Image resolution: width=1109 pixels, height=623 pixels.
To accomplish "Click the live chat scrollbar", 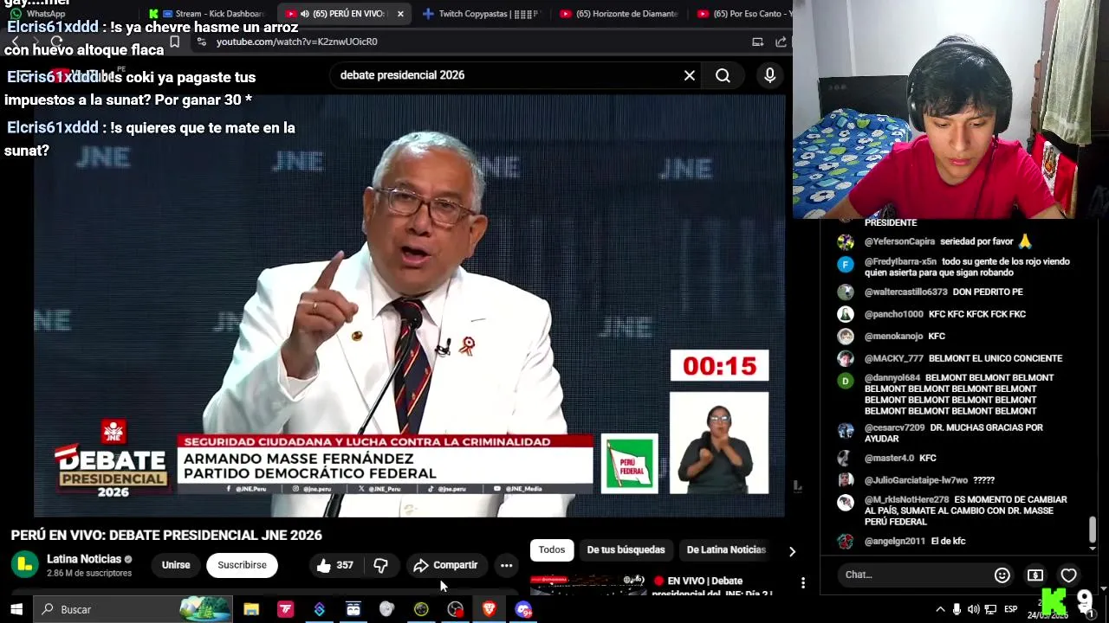I will click(1093, 529).
